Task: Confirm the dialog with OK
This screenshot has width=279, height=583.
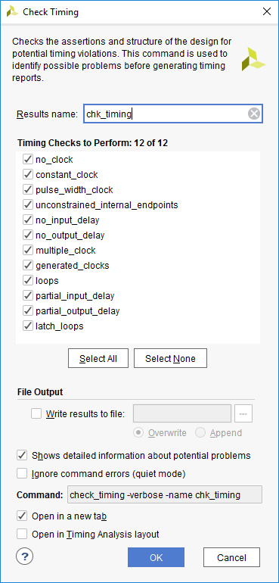Action: click(156, 557)
